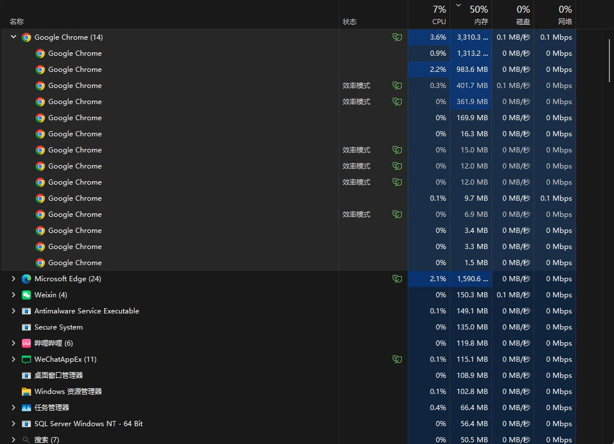This screenshot has width=614, height=444.
Task: Click the Antimalware Service Executable icon
Action: [26, 311]
